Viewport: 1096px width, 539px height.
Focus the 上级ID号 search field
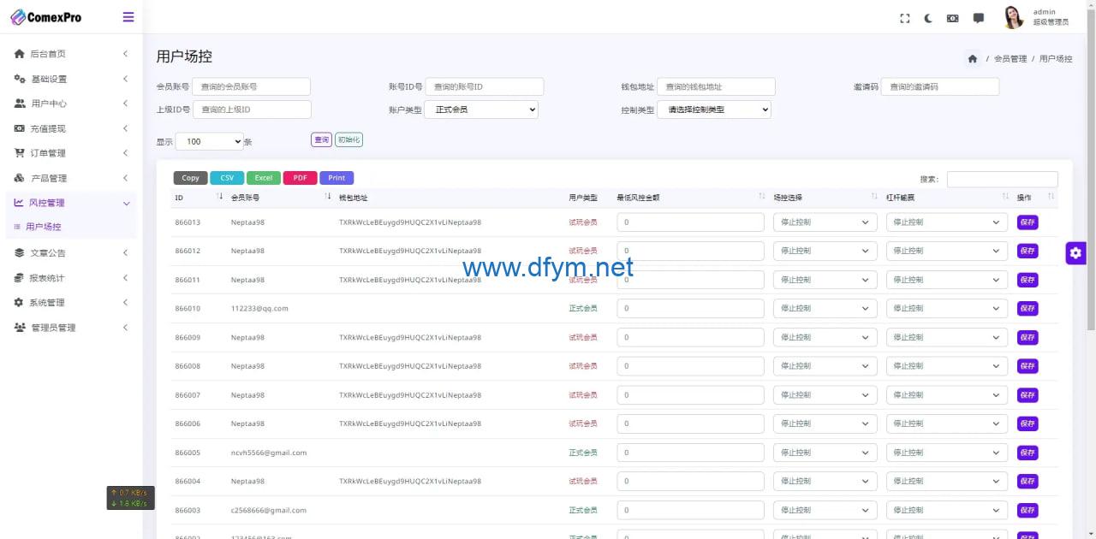coord(252,110)
